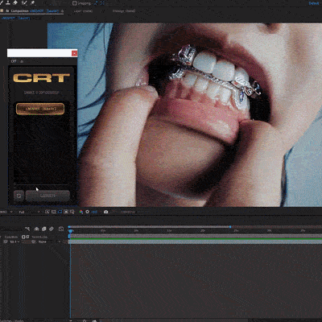
Task: Open the Full resolution dropdown
Action: coord(30,212)
